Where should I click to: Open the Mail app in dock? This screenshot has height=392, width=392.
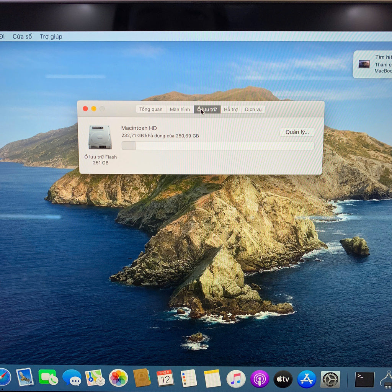[25, 377]
